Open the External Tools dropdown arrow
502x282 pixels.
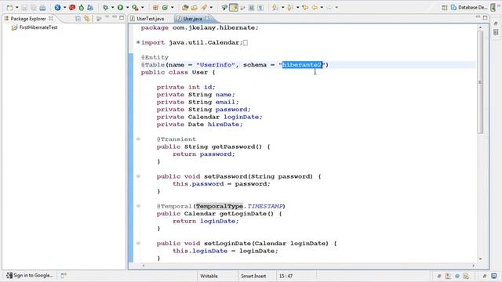pyautogui.click(x=143, y=7)
